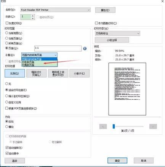Image resolution: width=165 pixels, height=167 pixels.
Task: Open print content (打印内容) dropdown
Action: [117, 33]
